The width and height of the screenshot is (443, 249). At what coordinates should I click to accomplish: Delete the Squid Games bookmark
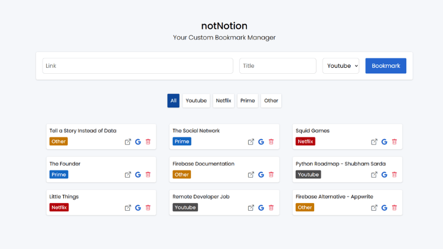click(395, 142)
